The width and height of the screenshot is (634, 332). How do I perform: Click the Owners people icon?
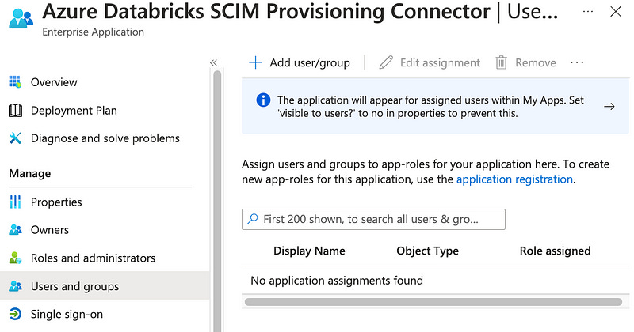[x=15, y=230]
